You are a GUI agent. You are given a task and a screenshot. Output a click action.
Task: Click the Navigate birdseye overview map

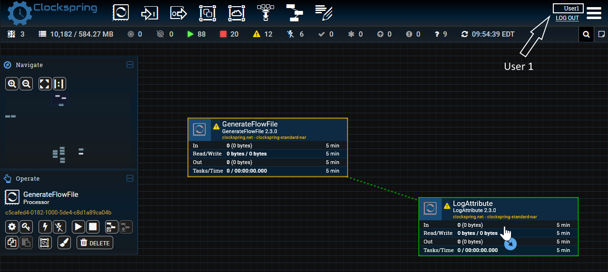69,129
